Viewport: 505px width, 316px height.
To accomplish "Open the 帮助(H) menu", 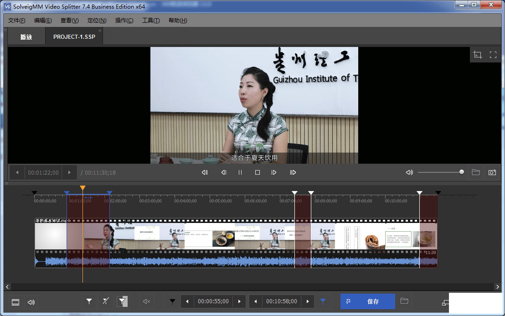I will 177,21.
